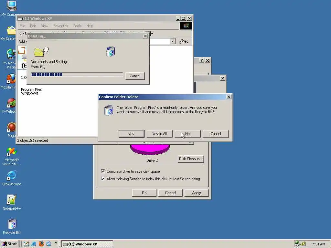This screenshot has height=248, width=331.
Task: Cancel the Confirm Folder Delete dialog
Action: click(216, 134)
